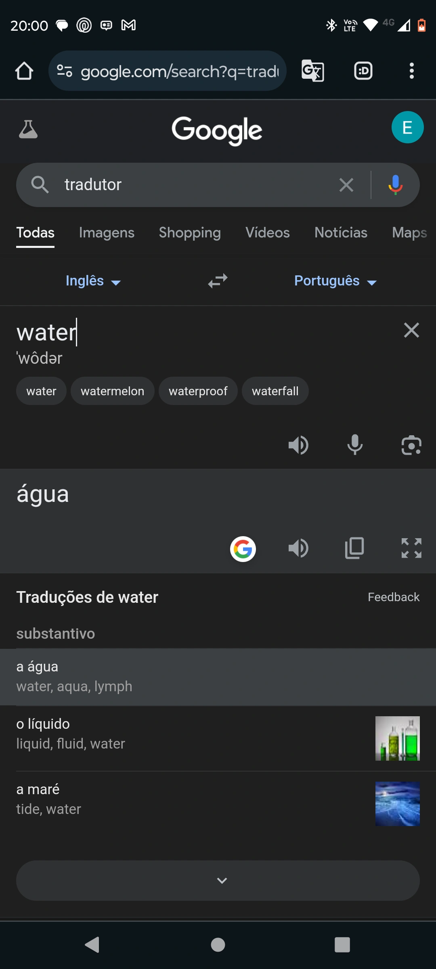
Task: Click the Feedback link
Action: click(394, 597)
